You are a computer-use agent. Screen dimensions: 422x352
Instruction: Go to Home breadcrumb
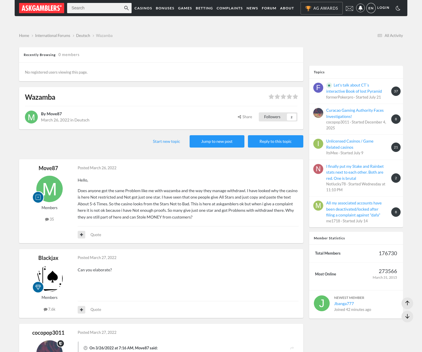tap(24, 35)
